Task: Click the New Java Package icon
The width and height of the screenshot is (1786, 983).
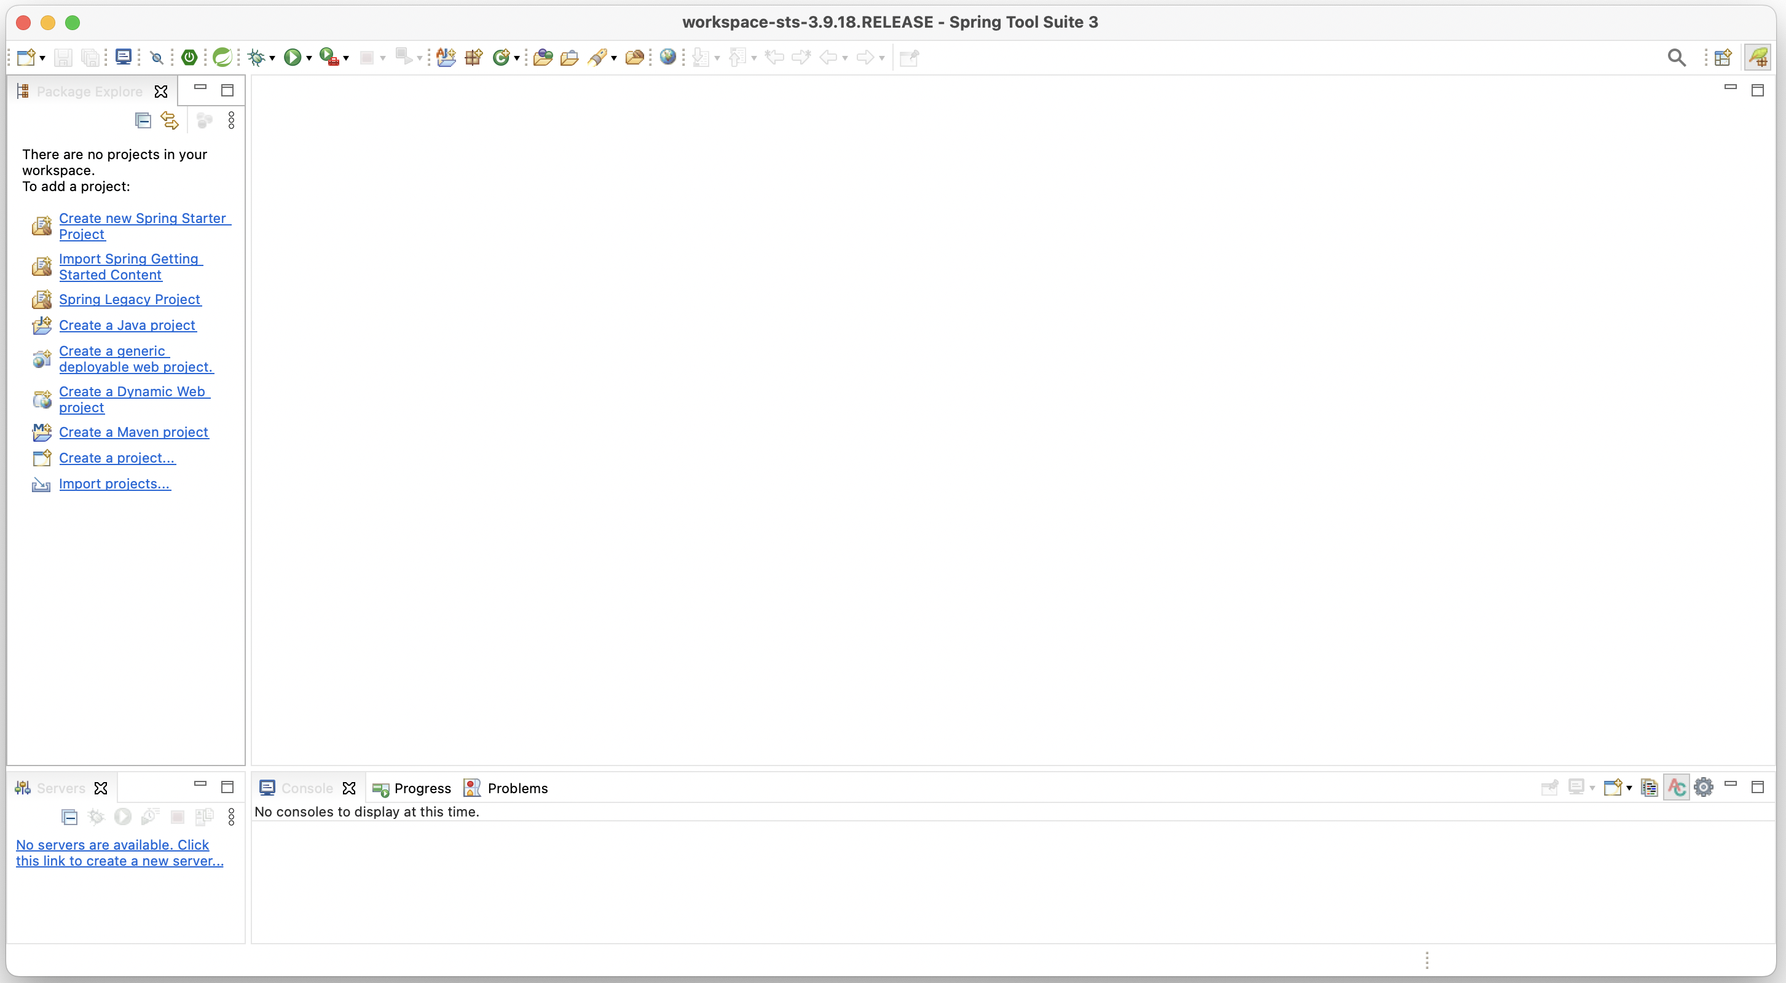Action: coord(474,58)
